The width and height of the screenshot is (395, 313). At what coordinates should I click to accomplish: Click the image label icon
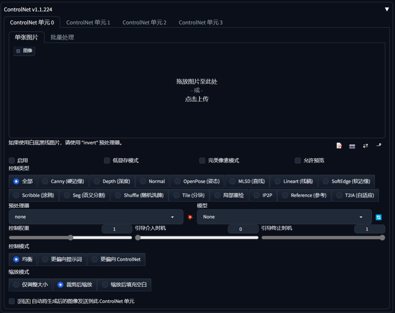coord(18,51)
